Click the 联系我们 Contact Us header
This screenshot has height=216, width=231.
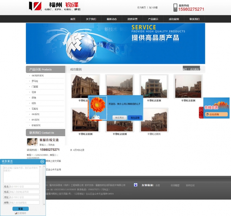[x=46, y=132]
